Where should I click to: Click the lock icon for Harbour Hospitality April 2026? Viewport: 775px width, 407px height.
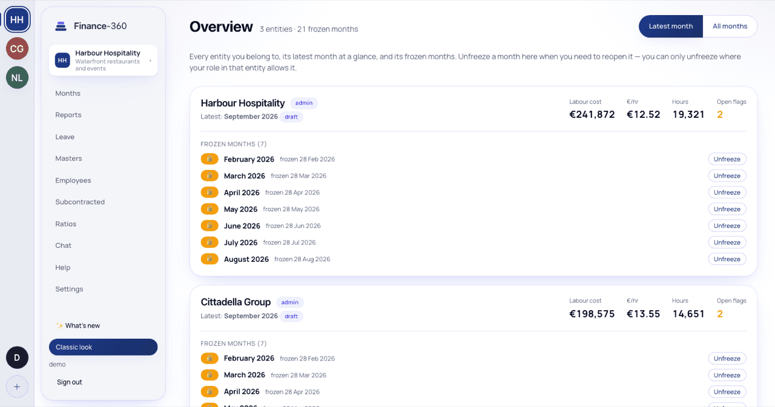(x=209, y=192)
